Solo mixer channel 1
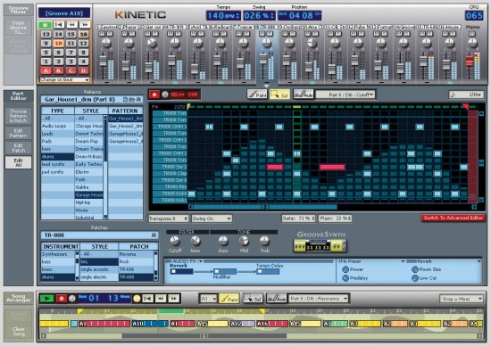Image resolution: width=491 pixels, height=346 pixels. pyautogui.click(x=110, y=34)
